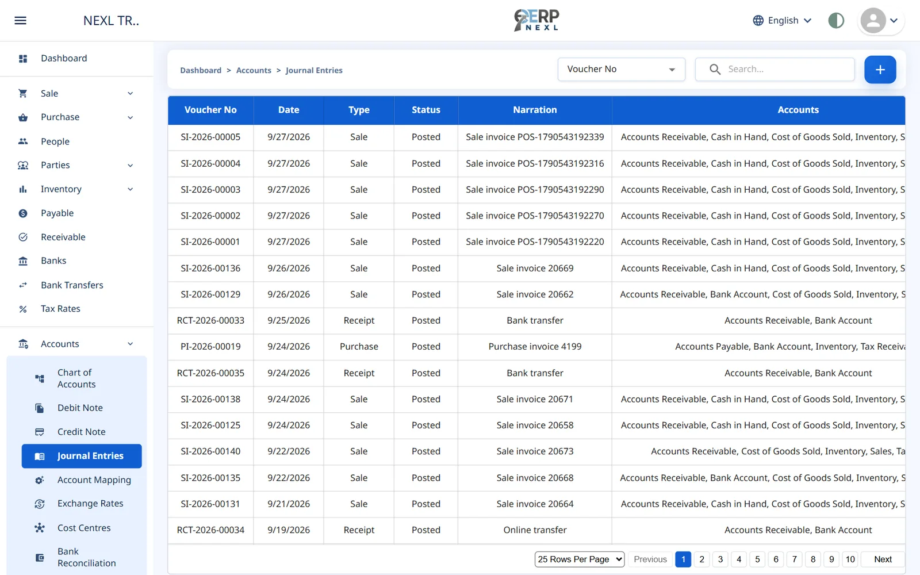Viewport: 920px width, 575px height.
Task: Click the Credit Note card icon
Action: point(40,432)
